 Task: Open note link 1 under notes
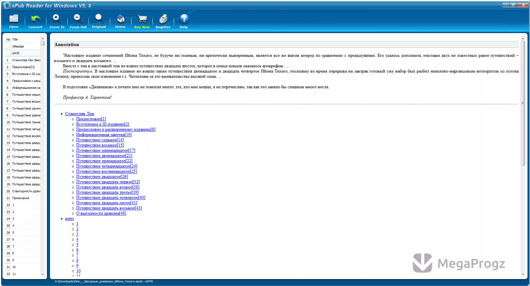77,224
